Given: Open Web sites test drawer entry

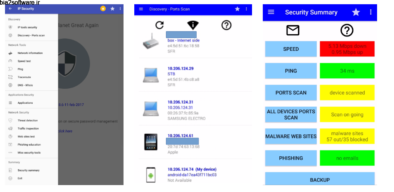Looking at the screenshot, I should (x=32, y=136).
